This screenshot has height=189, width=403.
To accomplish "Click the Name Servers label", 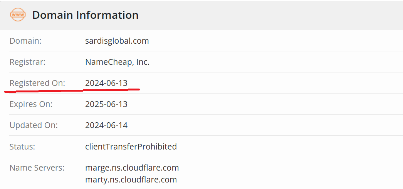I will [x=37, y=168].
